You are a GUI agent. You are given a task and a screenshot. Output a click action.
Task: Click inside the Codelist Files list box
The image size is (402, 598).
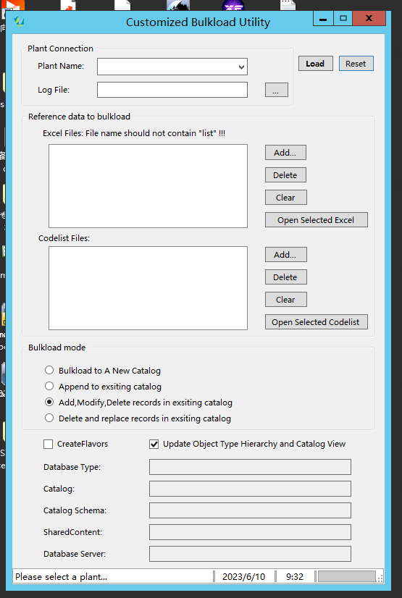click(x=148, y=288)
